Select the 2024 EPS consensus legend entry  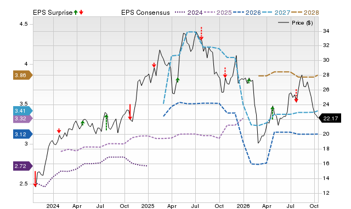189,13
